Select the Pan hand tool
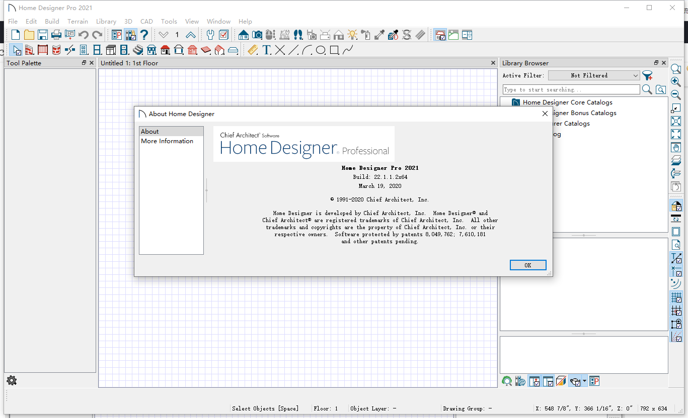The height and width of the screenshot is (418, 688). pyautogui.click(x=676, y=148)
